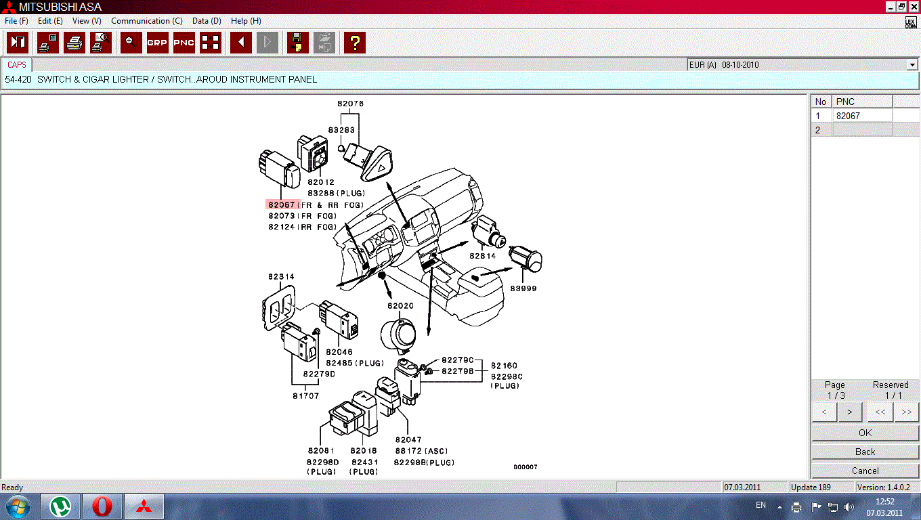This screenshot has width=921, height=520.
Task: Select the zoom magnifier tool
Action: pyautogui.click(x=131, y=43)
